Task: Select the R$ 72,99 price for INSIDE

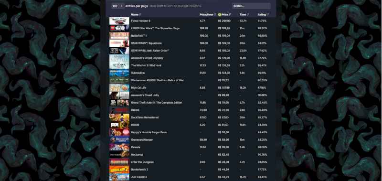Action: (x=223, y=110)
